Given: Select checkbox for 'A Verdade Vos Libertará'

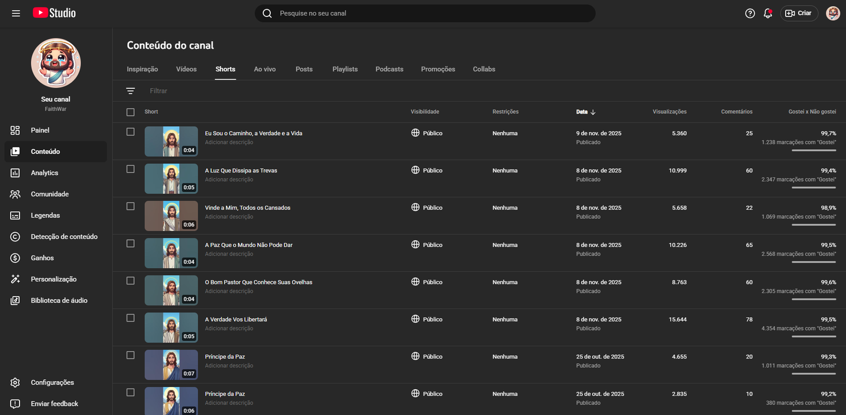Looking at the screenshot, I should pyautogui.click(x=131, y=318).
